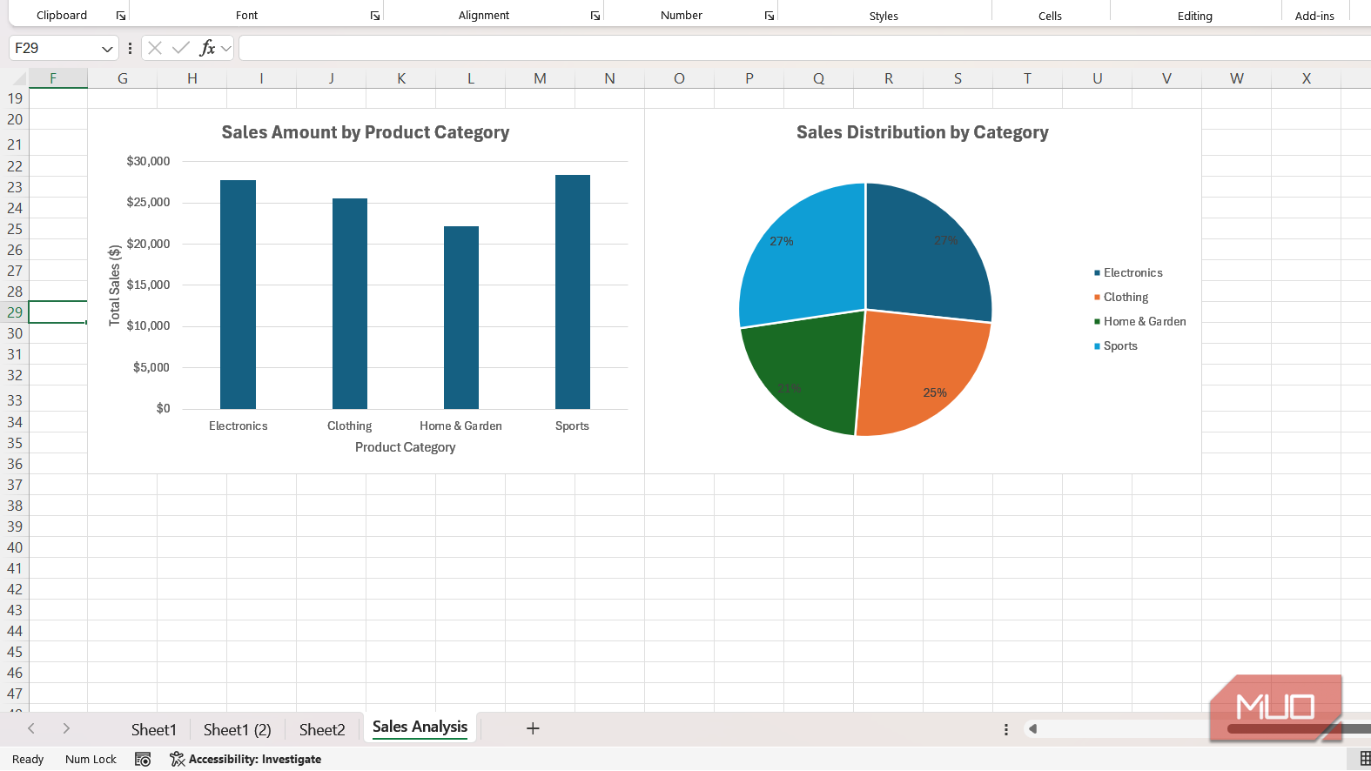This screenshot has height=771, width=1371.
Task: Select the Sales Analysis sheet tab
Action: coord(420,727)
